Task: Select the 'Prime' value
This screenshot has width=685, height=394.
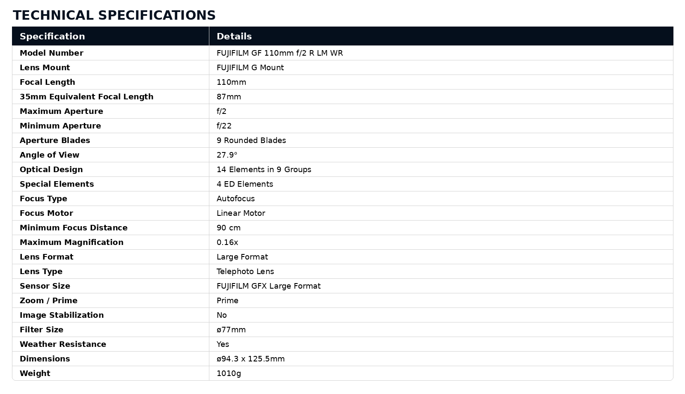Action: tap(227, 301)
